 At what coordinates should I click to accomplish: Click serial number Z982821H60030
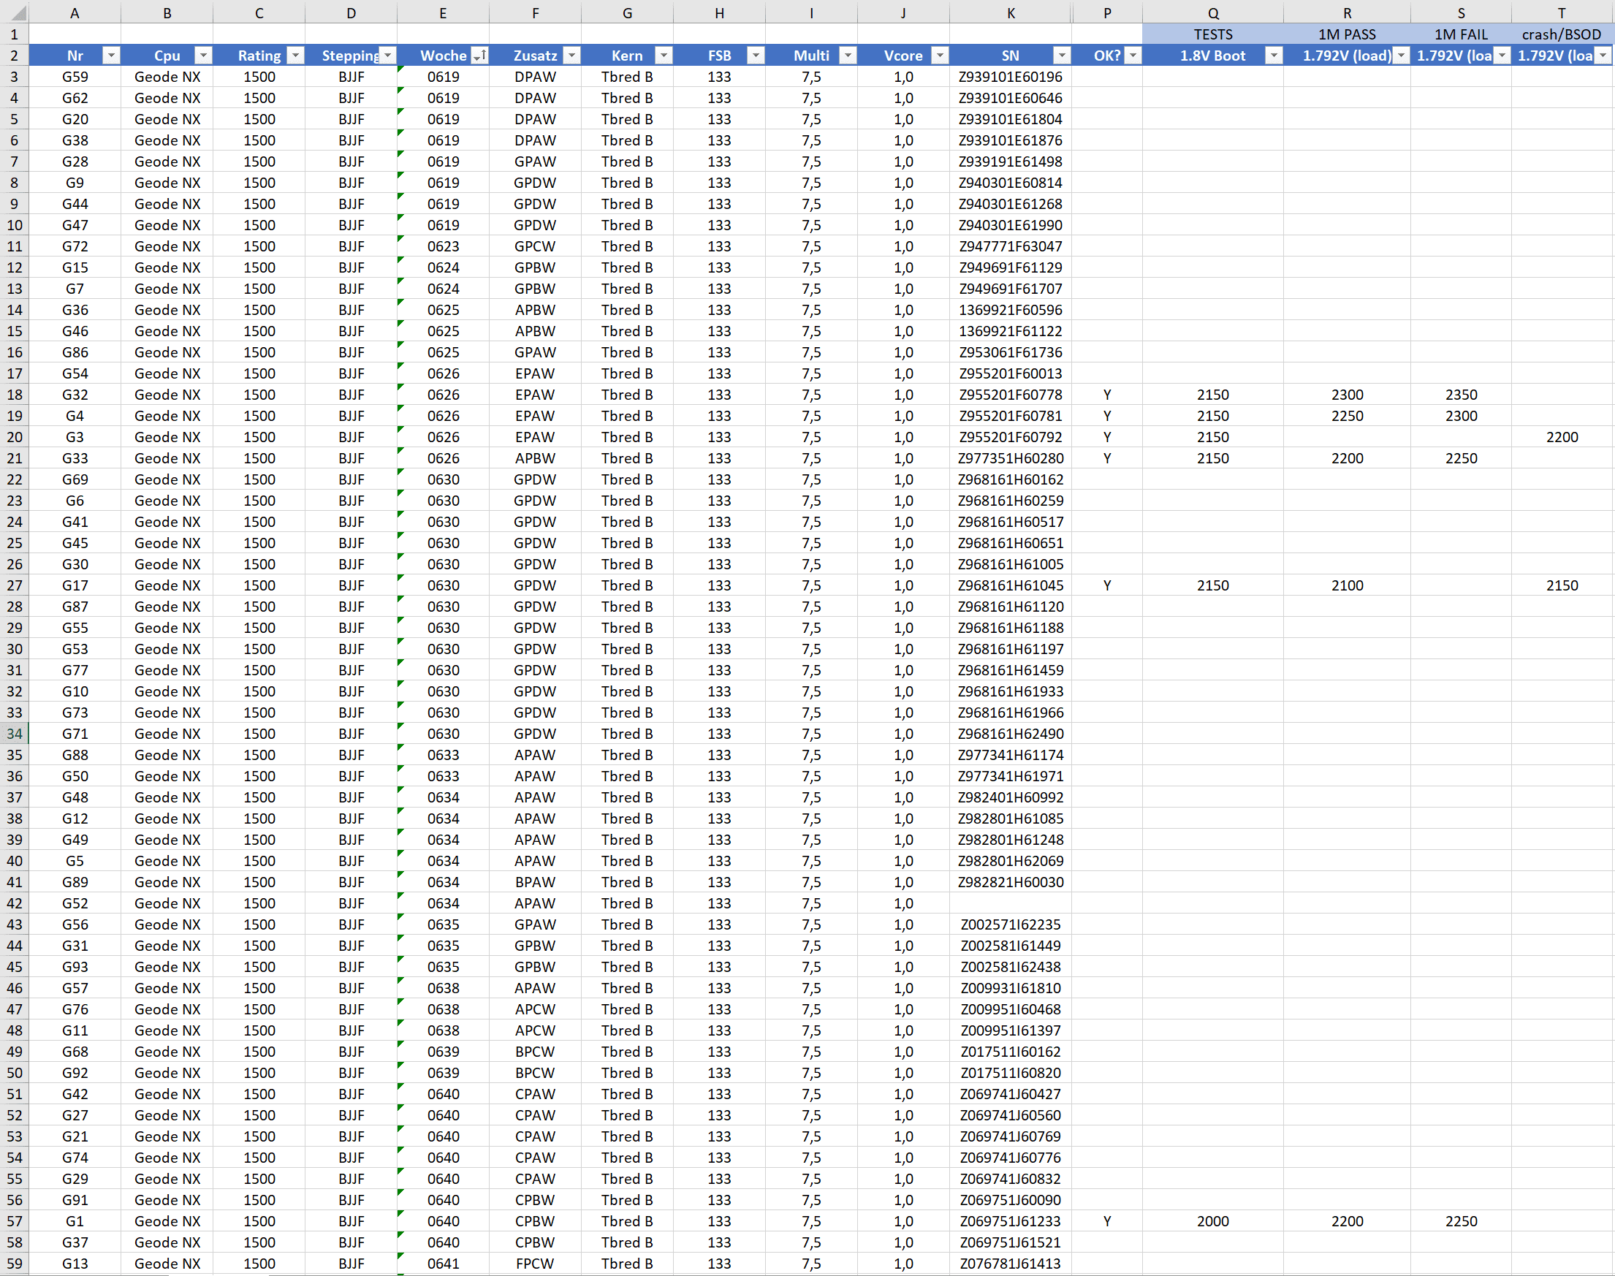[x=1011, y=882]
